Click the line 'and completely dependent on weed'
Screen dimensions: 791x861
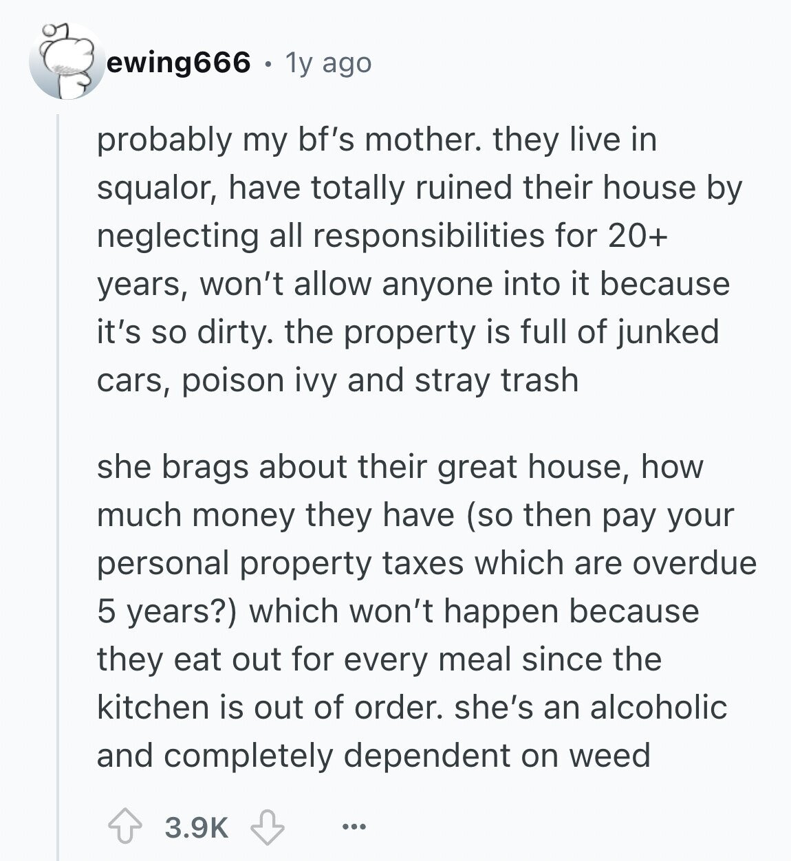click(x=373, y=755)
